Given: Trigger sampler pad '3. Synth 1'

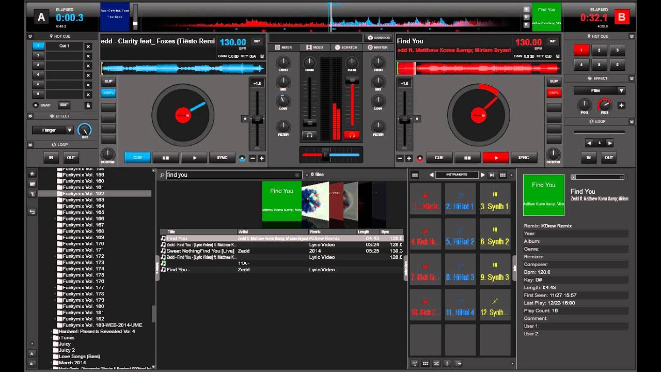Looking at the screenshot, I should click(x=495, y=199).
